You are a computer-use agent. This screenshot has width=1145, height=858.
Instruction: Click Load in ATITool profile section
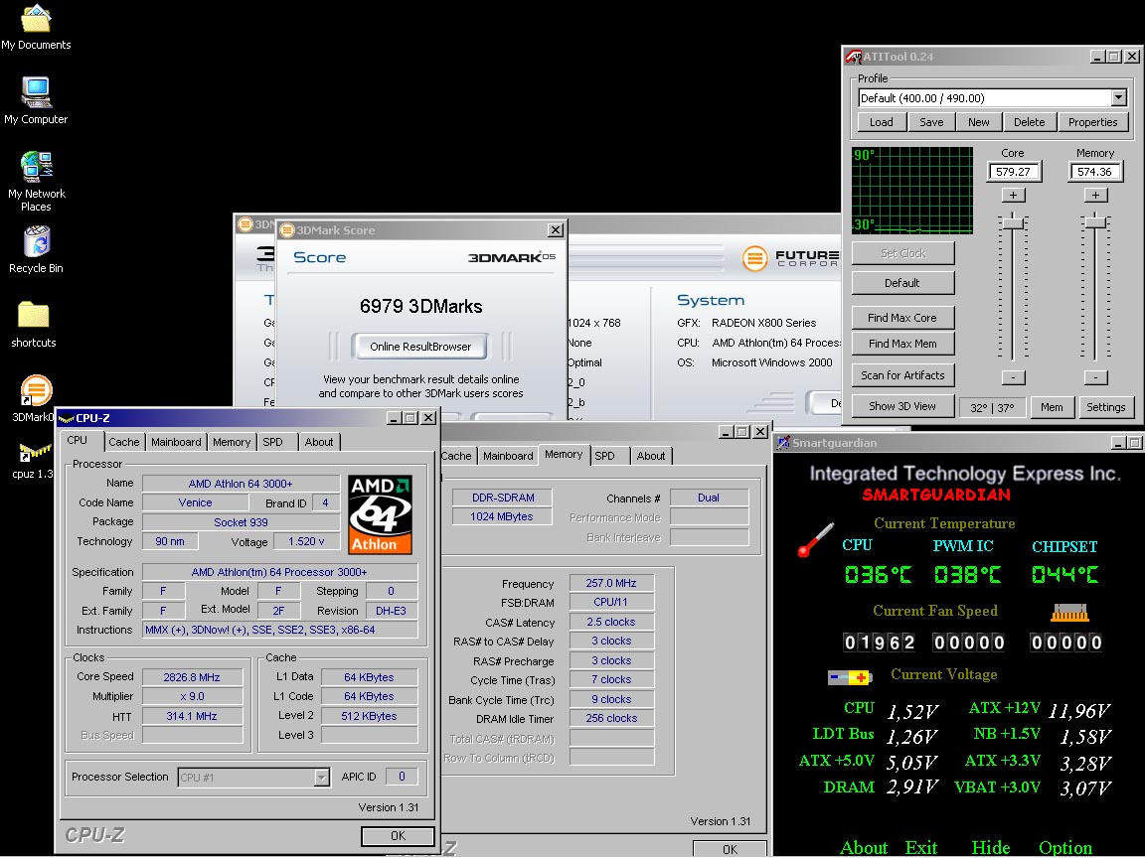[882, 122]
